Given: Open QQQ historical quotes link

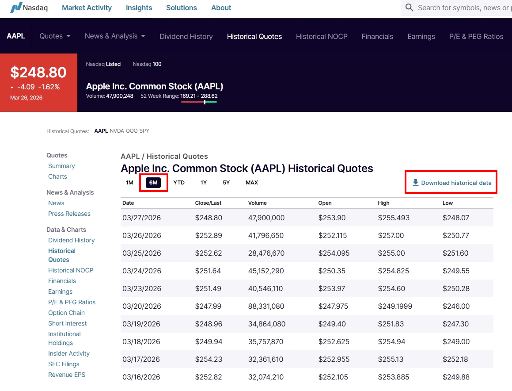Looking at the screenshot, I should (x=132, y=131).
